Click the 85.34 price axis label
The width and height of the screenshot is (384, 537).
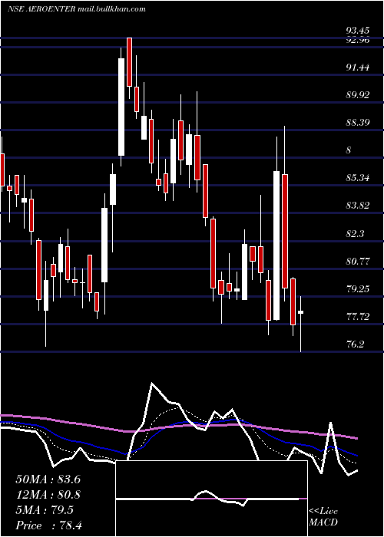pyautogui.click(x=358, y=178)
